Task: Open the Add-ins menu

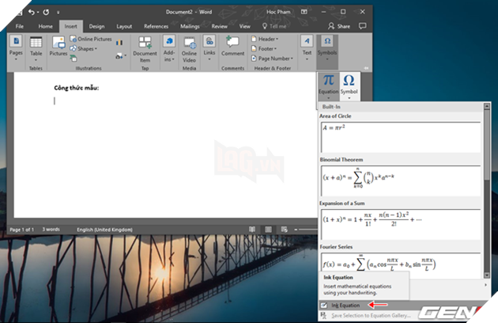Action: 169,49
